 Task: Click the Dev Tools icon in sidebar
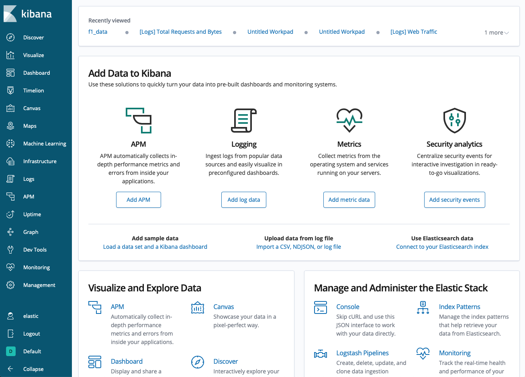click(x=10, y=250)
